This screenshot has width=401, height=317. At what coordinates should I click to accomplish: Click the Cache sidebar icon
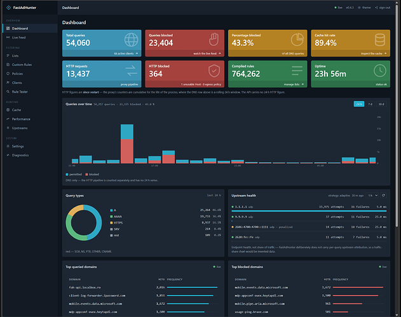pyautogui.click(x=8, y=110)
